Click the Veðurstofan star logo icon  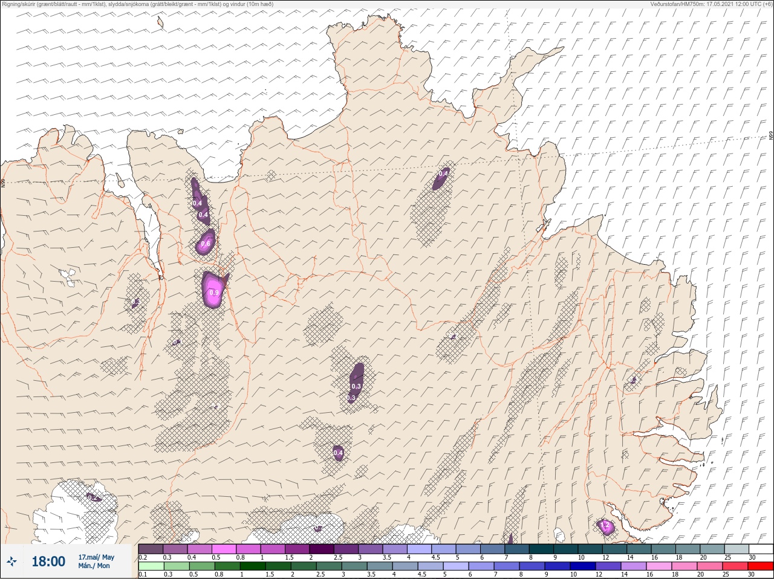[x=12, y=561]
